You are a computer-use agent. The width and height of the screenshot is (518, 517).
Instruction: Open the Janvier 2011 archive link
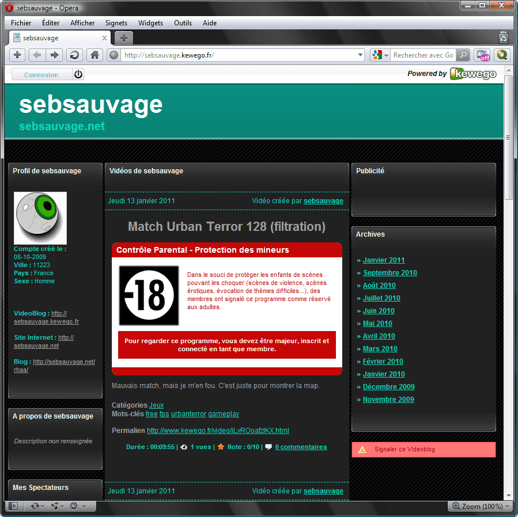point(384,260)
